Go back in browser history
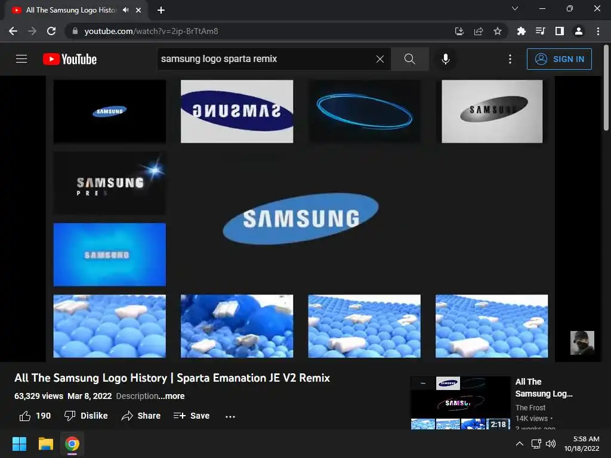The height and width of the screenshot is (458, 611). click(13, 31)
